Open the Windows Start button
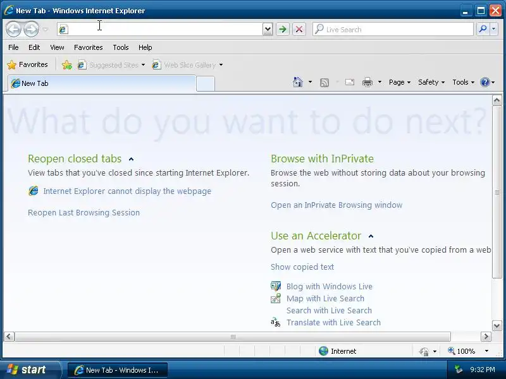The image size is (506, 379). [30, 370]
